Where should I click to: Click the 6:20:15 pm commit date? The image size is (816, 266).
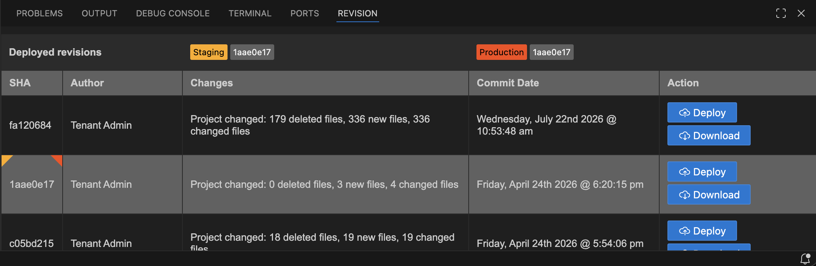click(560, 184)
